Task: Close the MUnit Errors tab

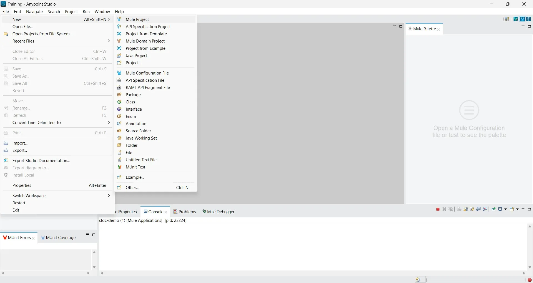Action: [33, 238]
